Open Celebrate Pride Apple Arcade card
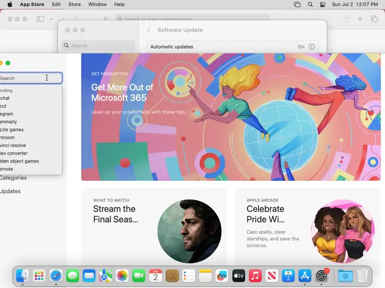 pyautogui.click(x=308, y=226)
